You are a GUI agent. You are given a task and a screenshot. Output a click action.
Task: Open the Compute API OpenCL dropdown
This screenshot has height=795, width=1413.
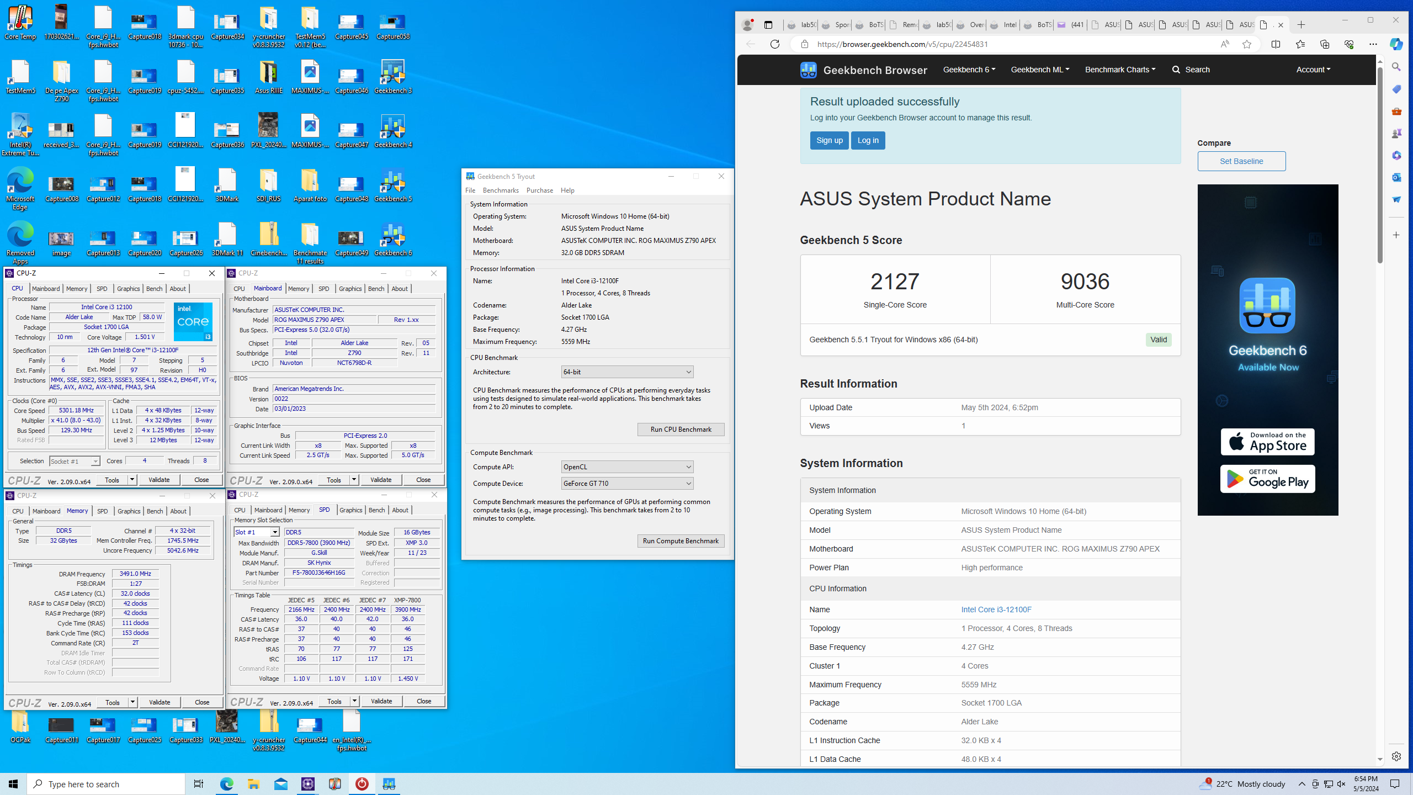point(627,467)
